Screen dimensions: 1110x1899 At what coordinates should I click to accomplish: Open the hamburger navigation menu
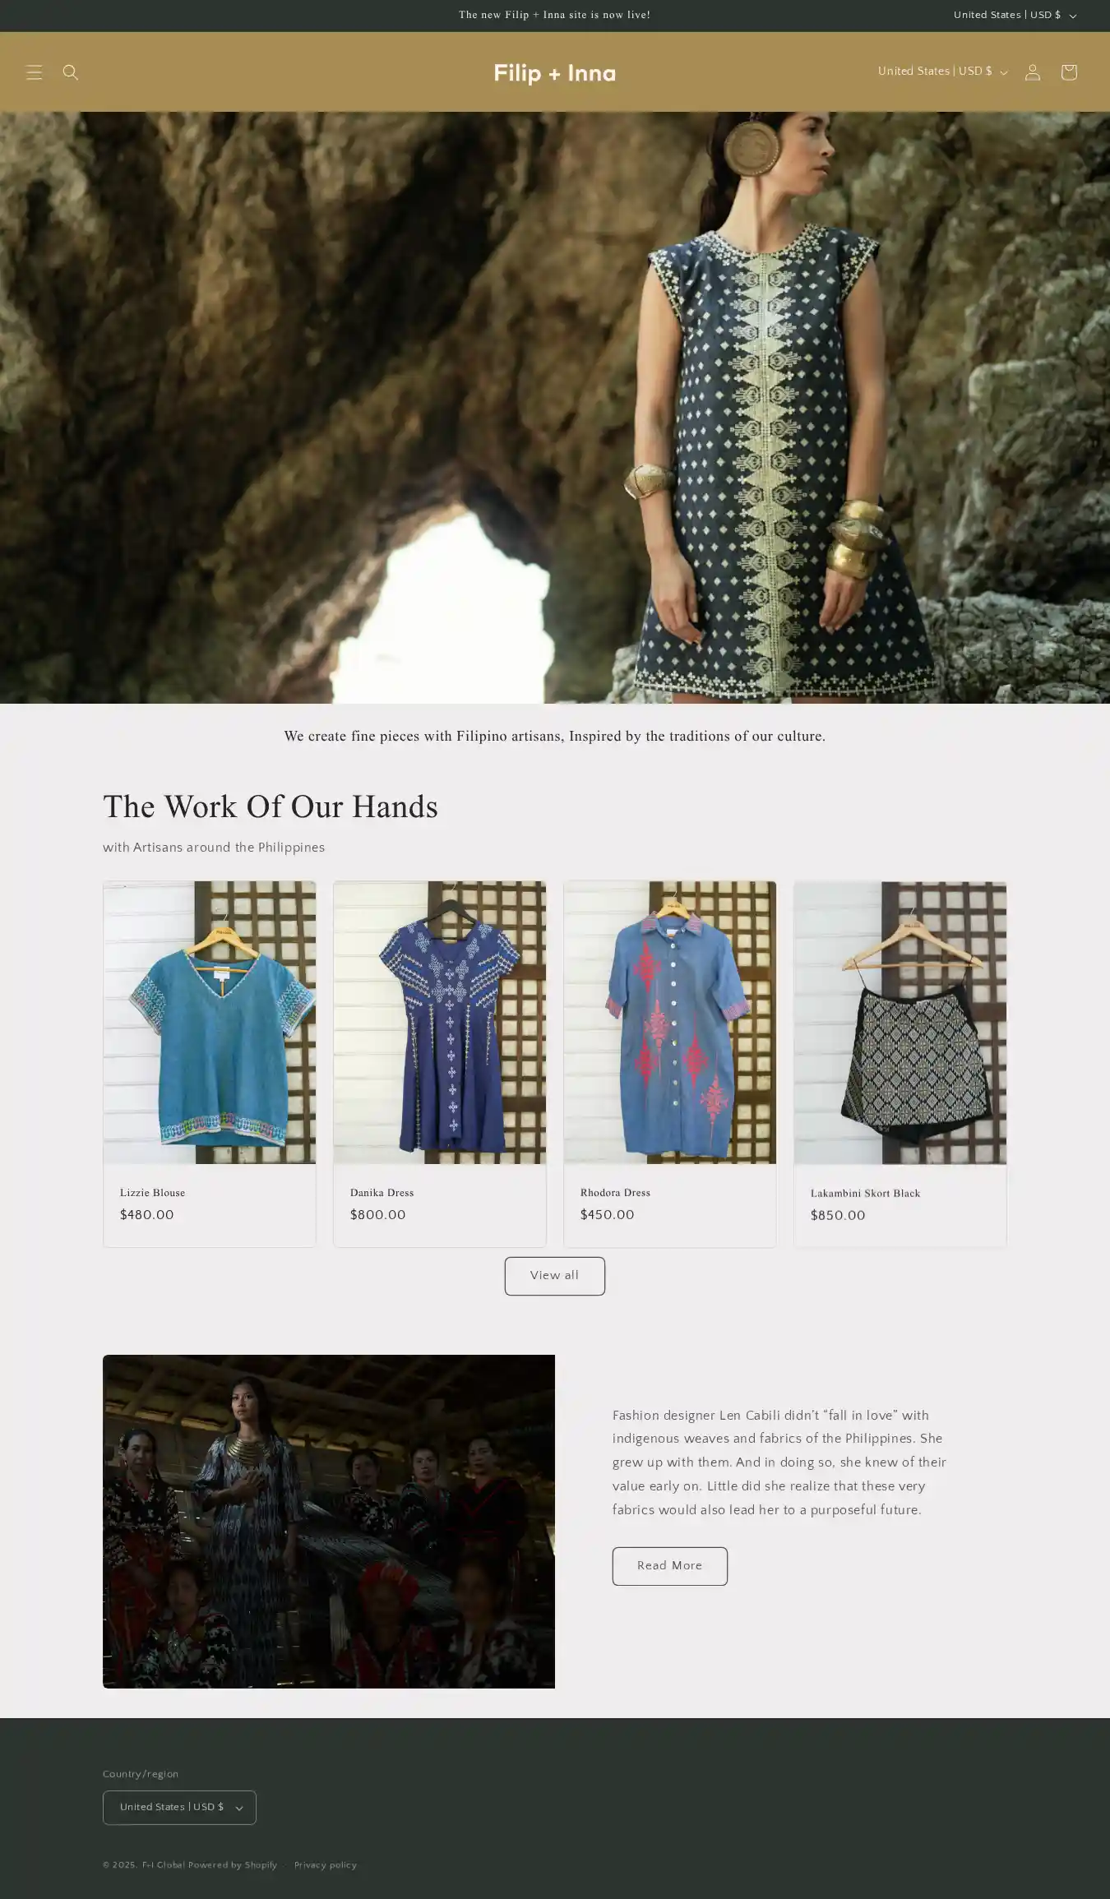point(34,72)
